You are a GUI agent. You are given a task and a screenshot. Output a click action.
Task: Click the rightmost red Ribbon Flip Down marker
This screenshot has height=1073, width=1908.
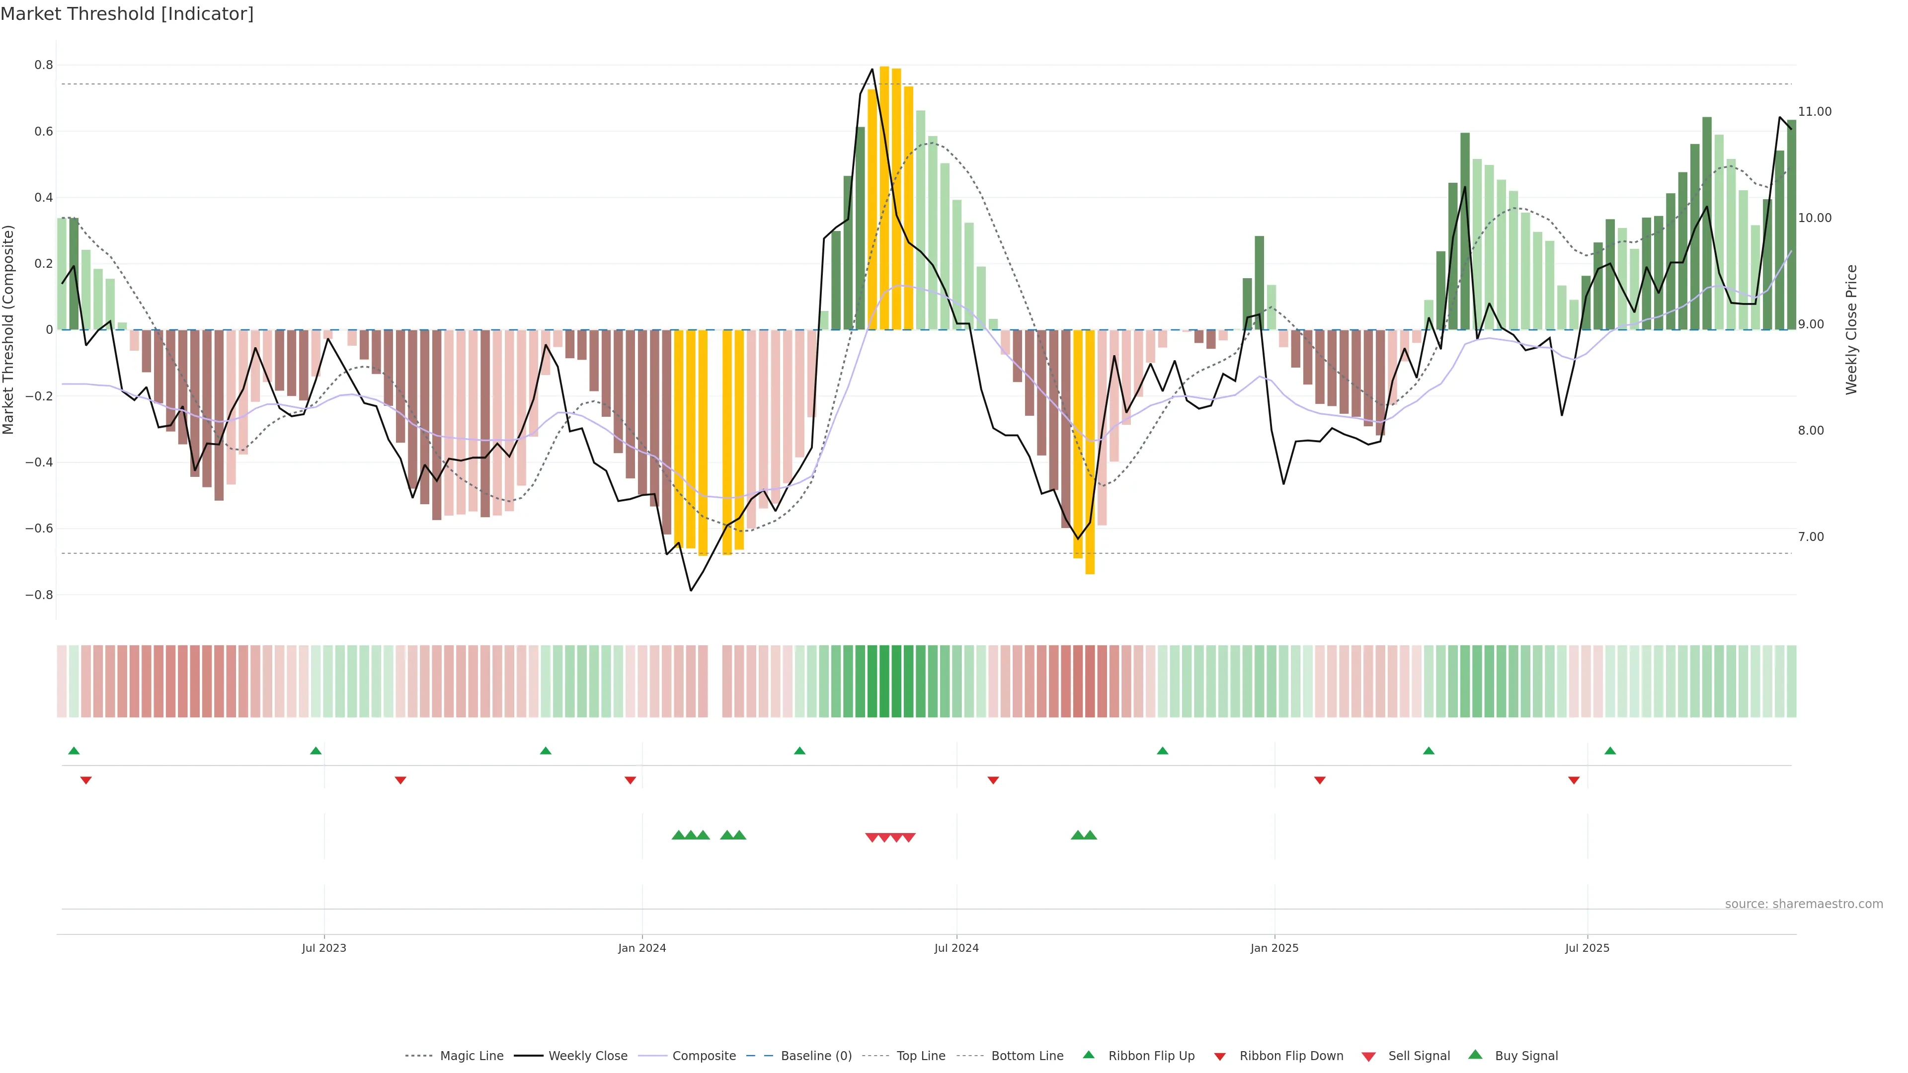point(1574,780)
